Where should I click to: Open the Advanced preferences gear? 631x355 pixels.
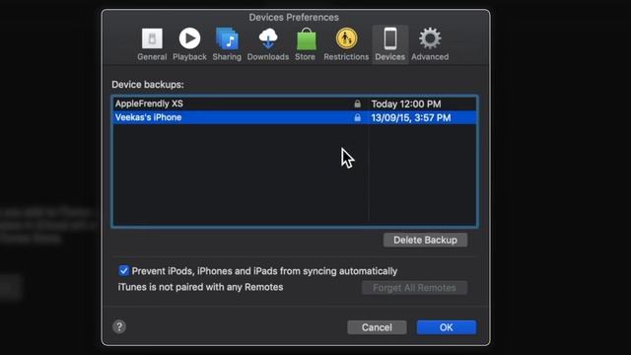430,44
